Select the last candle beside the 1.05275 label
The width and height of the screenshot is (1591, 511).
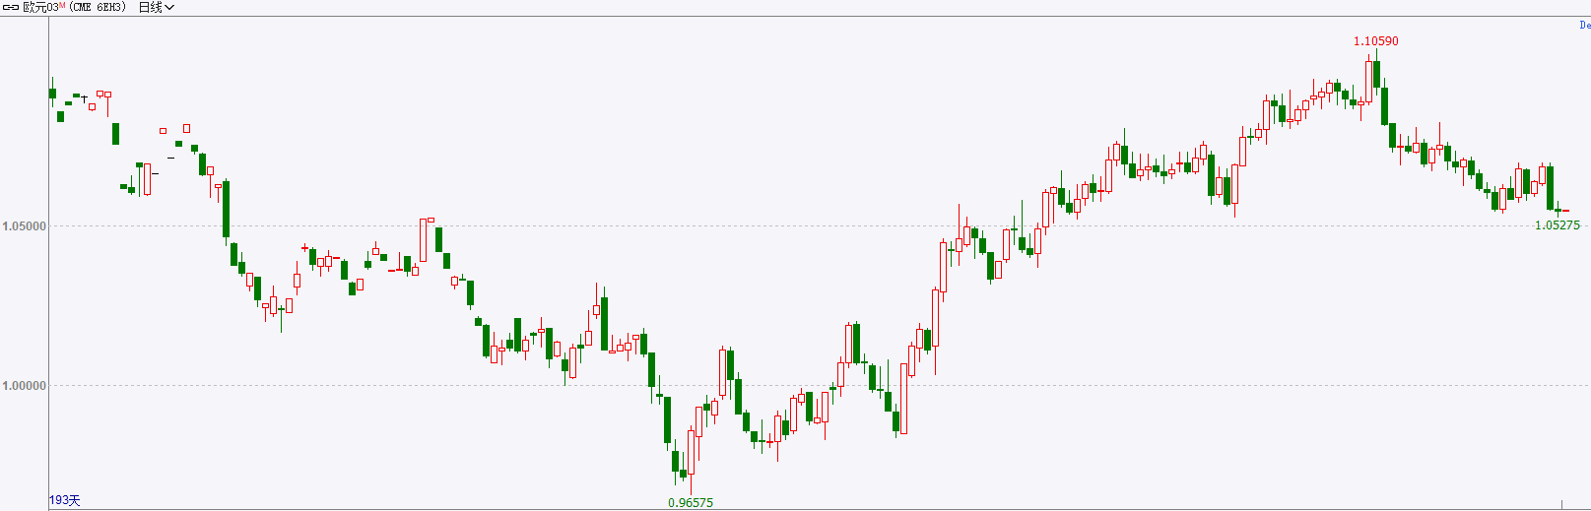1565,211
